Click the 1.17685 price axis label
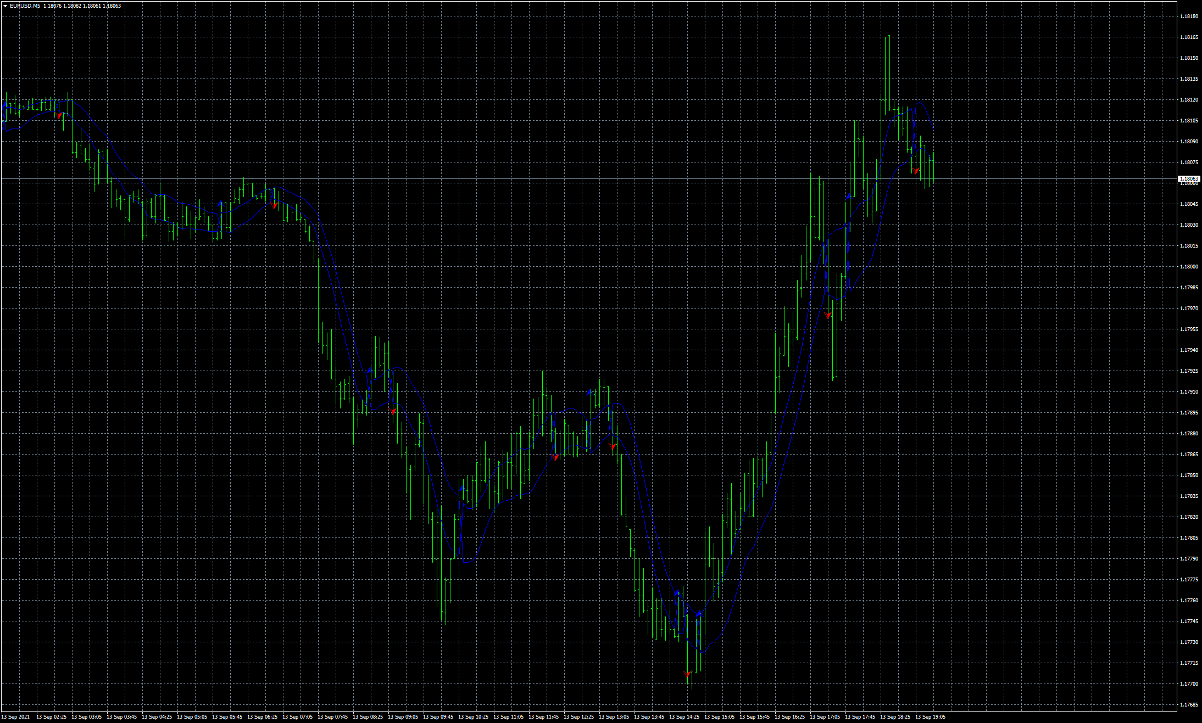Viewport: 1202px width, 723px height. [1189, 705]
